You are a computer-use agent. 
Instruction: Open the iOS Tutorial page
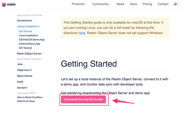25,48
